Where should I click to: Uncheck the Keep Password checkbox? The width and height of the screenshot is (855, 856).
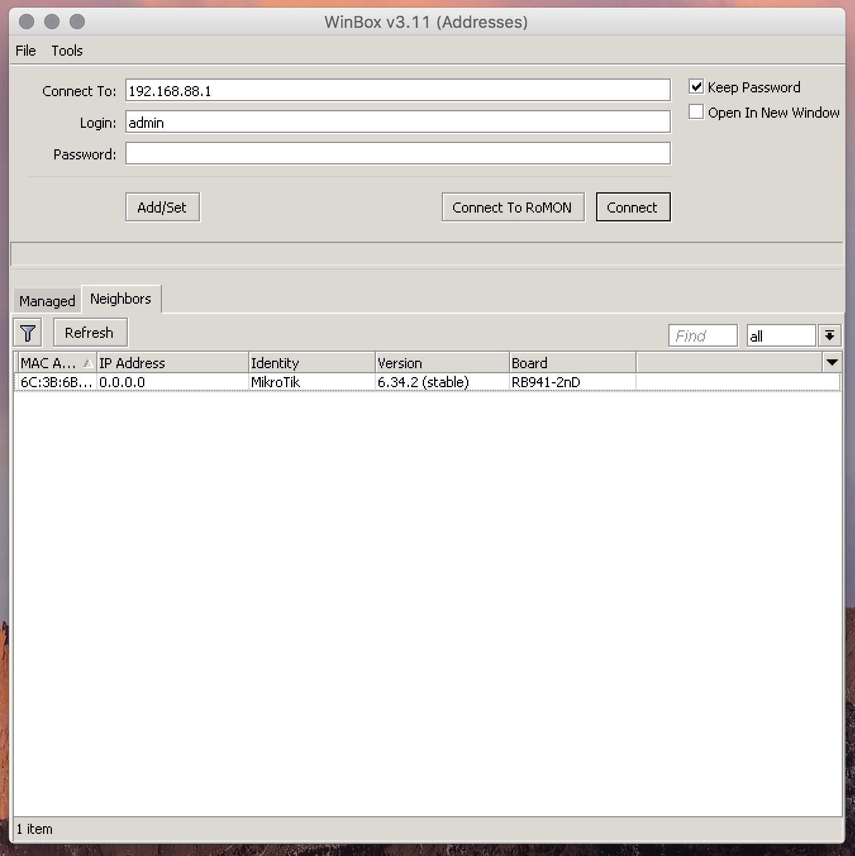[696, 87]
